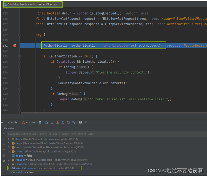Viewport: 207px width, 176px height.
Task: Switch to the Console tab
Action: click(x=12, y=122)
